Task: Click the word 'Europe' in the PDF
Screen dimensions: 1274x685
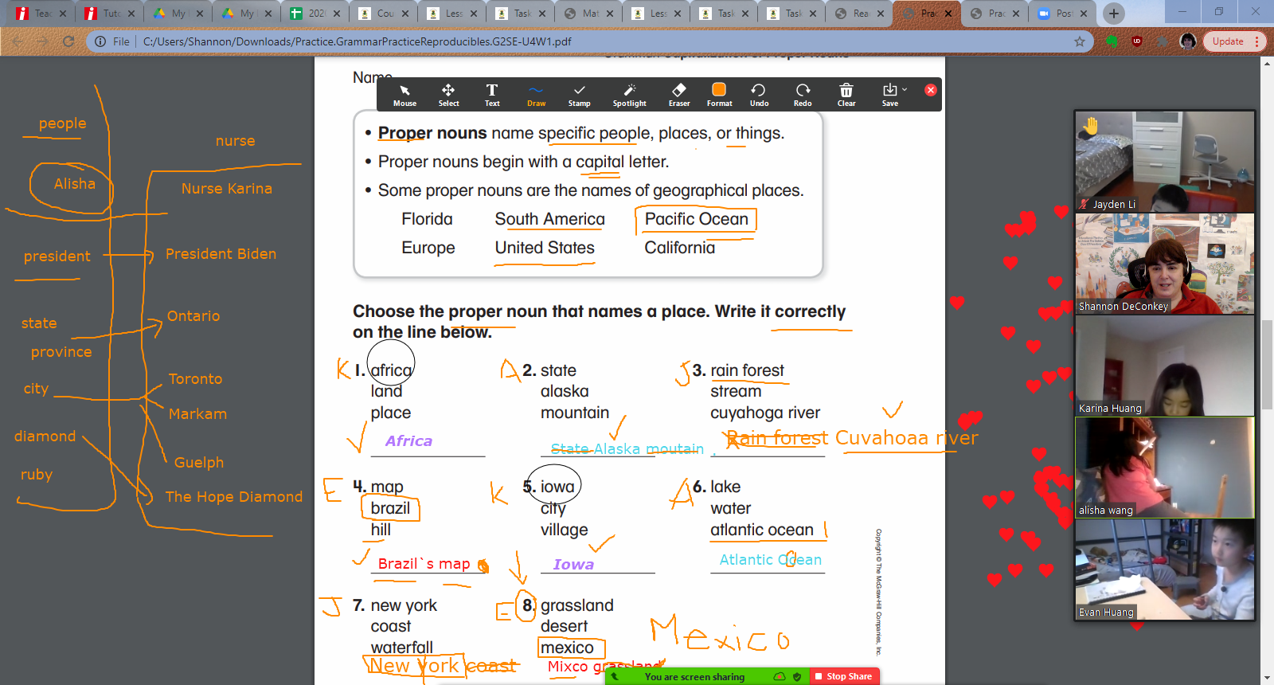Action: pyautogui.click(x=428, y=248)
